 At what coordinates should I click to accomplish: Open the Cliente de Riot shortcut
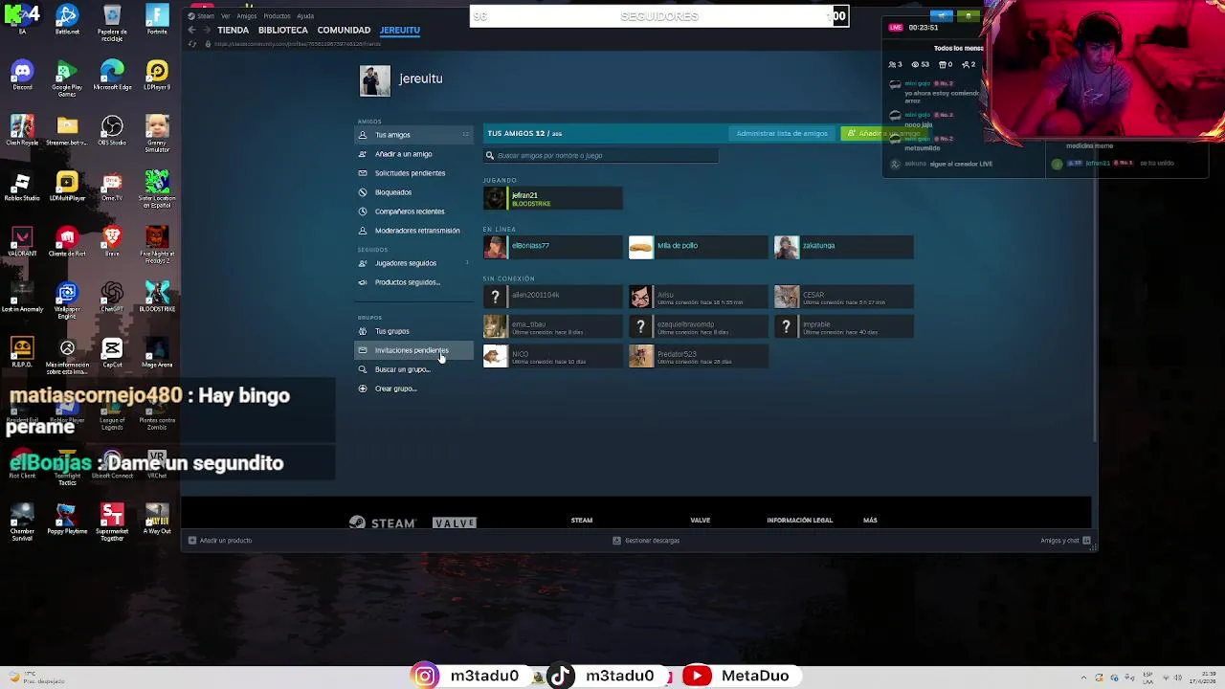pos(67,241)
